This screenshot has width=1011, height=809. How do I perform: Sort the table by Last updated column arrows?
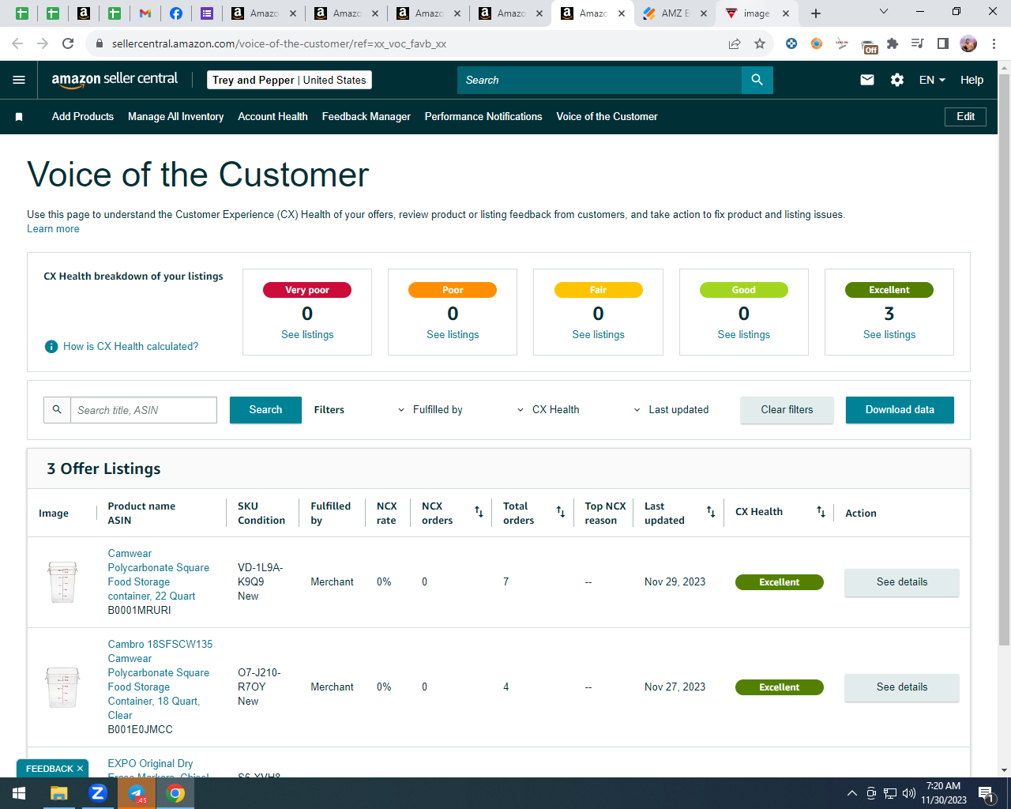(x=711, y=512)
